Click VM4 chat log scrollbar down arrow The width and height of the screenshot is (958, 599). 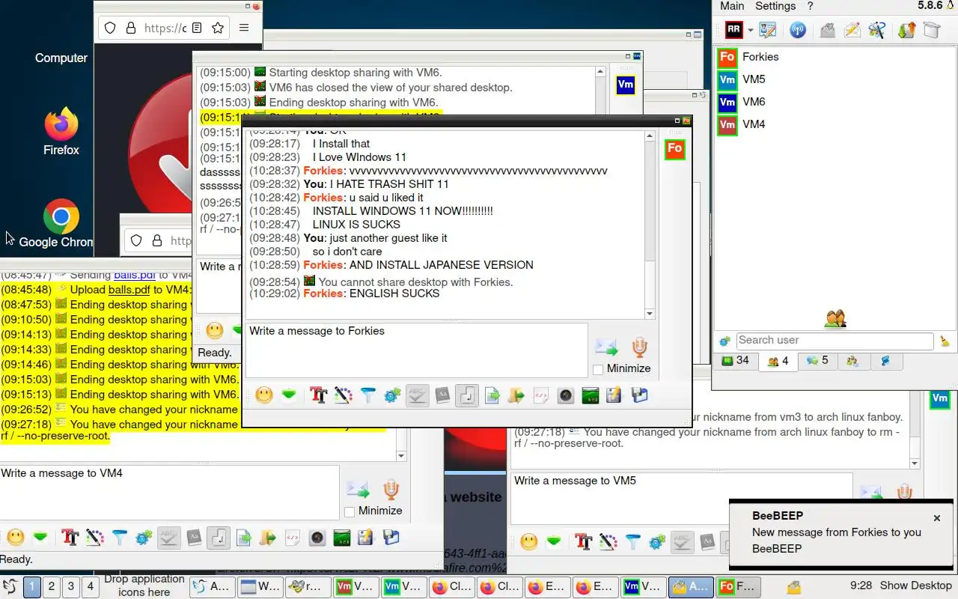tap(401, 455)
